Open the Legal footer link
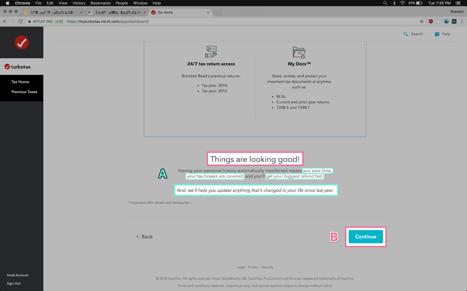This screenshot has width=467, height=291. point(241,267)
